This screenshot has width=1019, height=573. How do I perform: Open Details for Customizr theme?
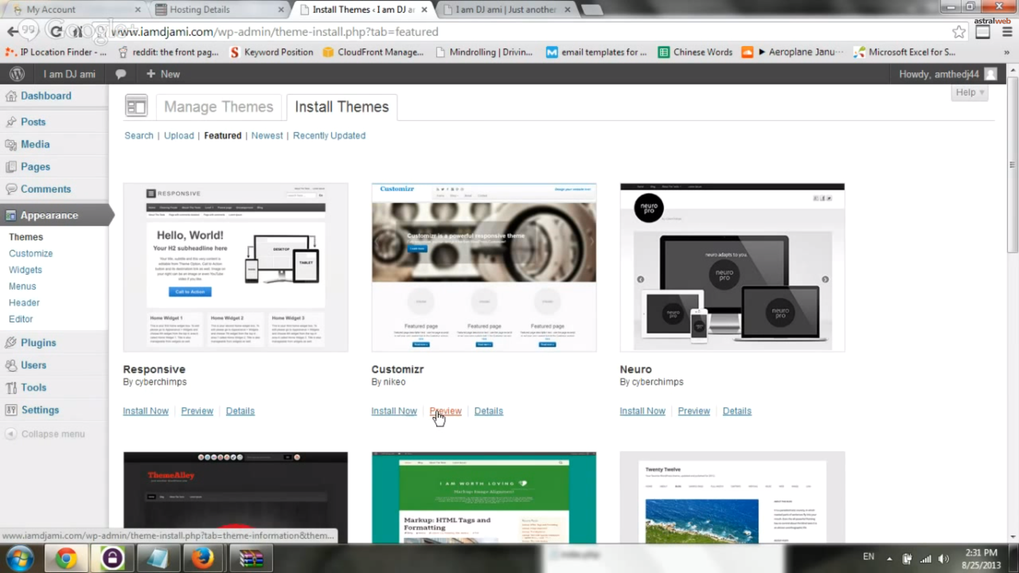pyautogui.click(x=488, y=411)
